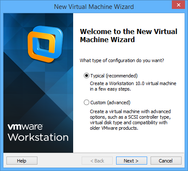188x171 pixels.
Task: Choose the Custom (advanced) label
Action: (110, 103)
